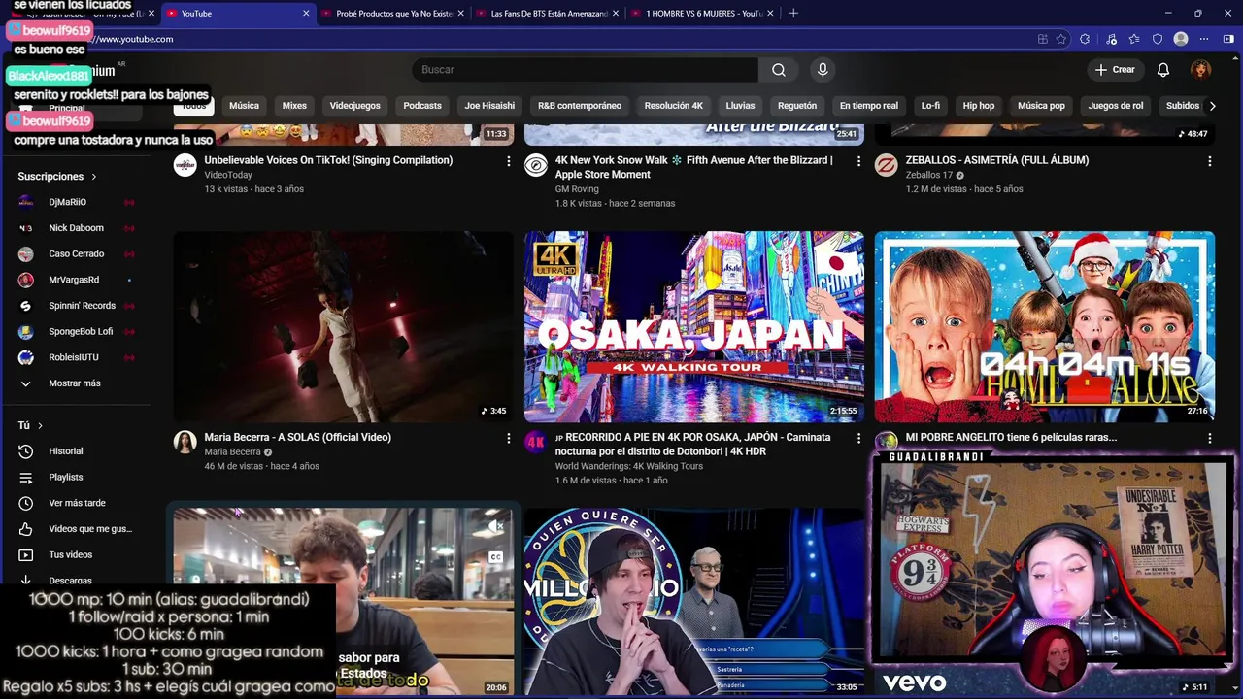Select the Videojuegos filter chip
This screenshot has height=699, width=1243.
point(354,106)
